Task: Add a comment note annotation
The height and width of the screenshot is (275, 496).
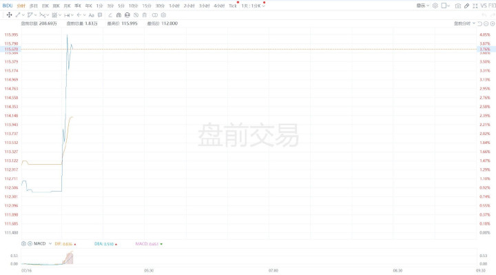Action: point(100,15)
